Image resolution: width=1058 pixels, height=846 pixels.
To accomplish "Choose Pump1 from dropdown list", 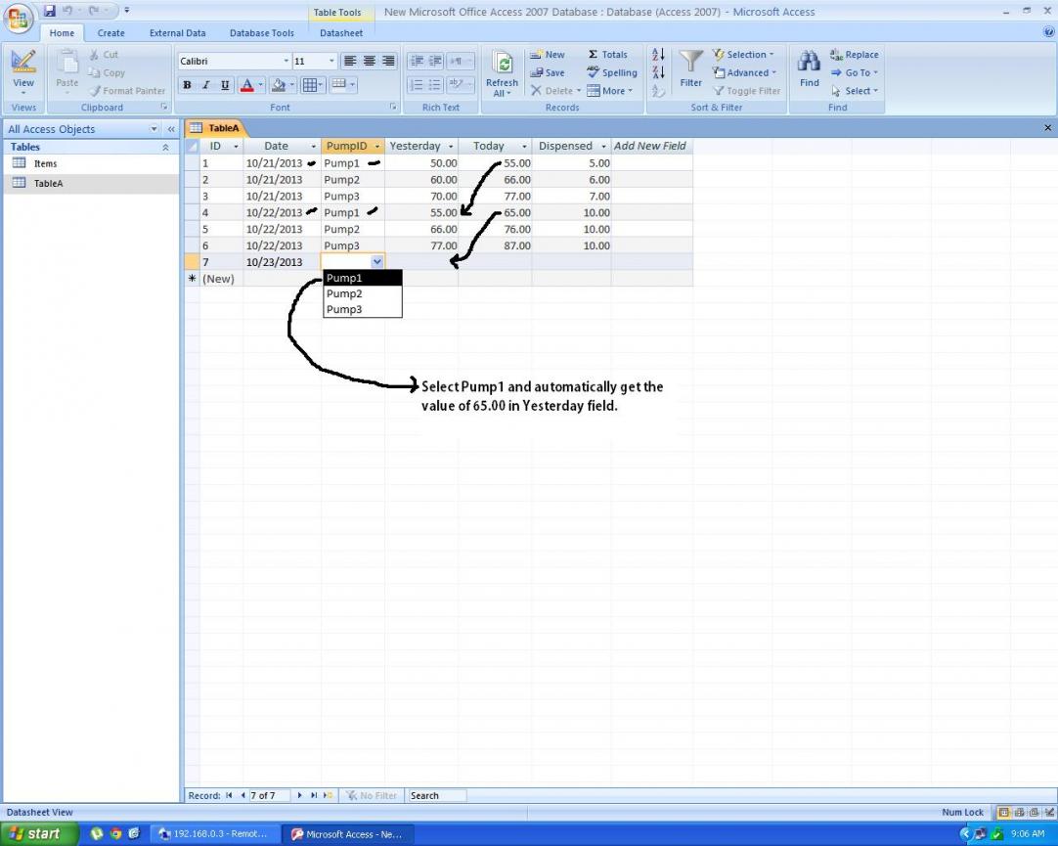I will click(x=363, y=278).
